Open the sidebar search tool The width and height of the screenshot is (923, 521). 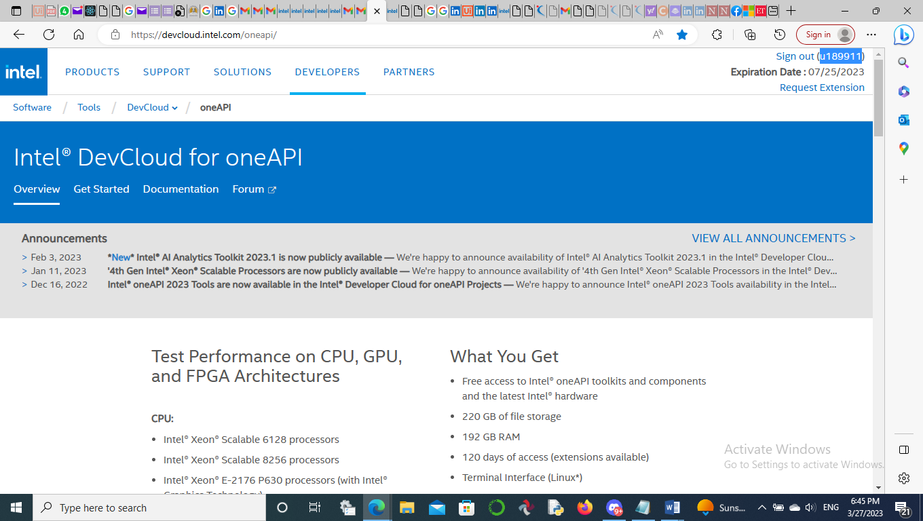pos(903,62)
